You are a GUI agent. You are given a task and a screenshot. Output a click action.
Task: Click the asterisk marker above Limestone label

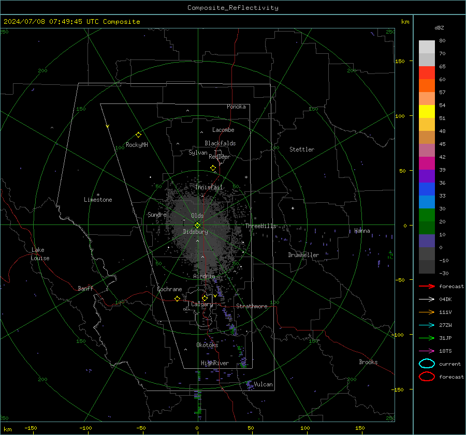98,195
